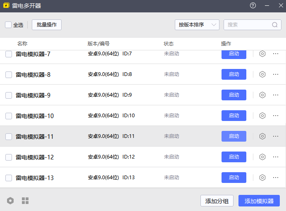This screenshot has height=211, width=286.
Task: Click the 添加模拟器 button
Action: click(x=259, y=201)
